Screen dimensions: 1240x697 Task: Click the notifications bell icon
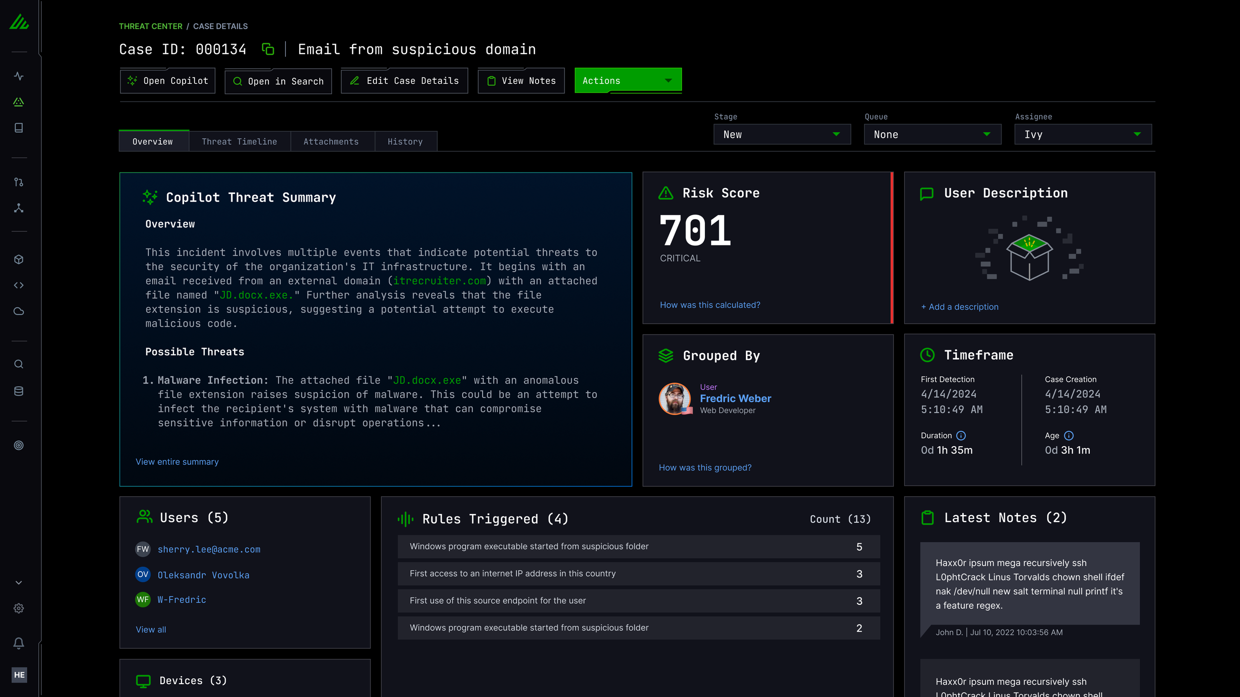pos(19,643)
